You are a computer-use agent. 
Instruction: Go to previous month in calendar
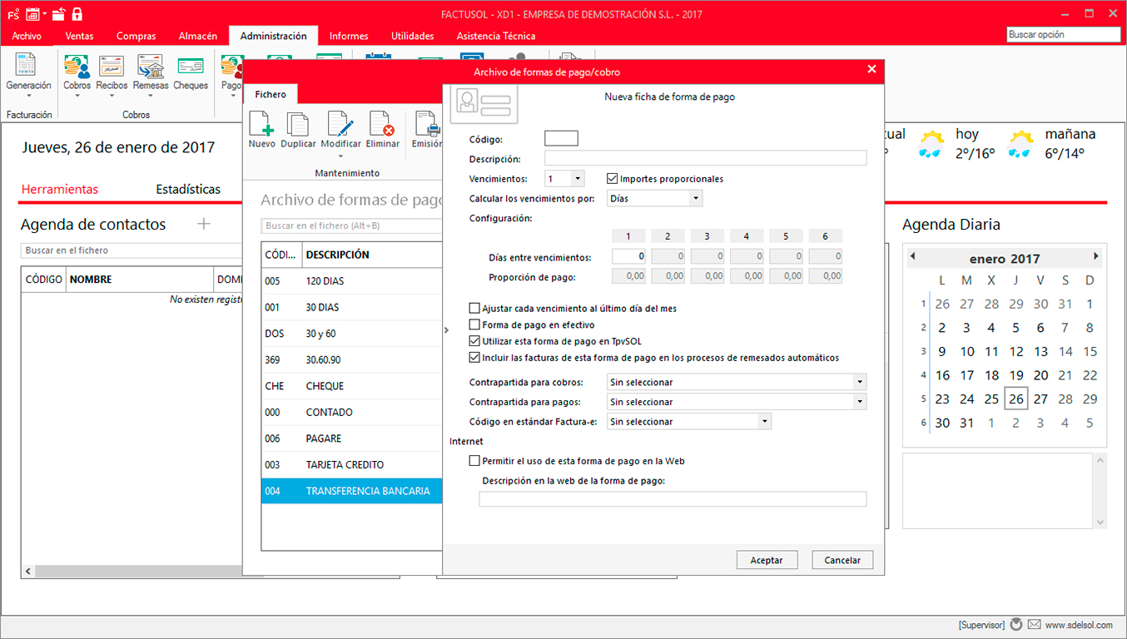tap(912, 256)
